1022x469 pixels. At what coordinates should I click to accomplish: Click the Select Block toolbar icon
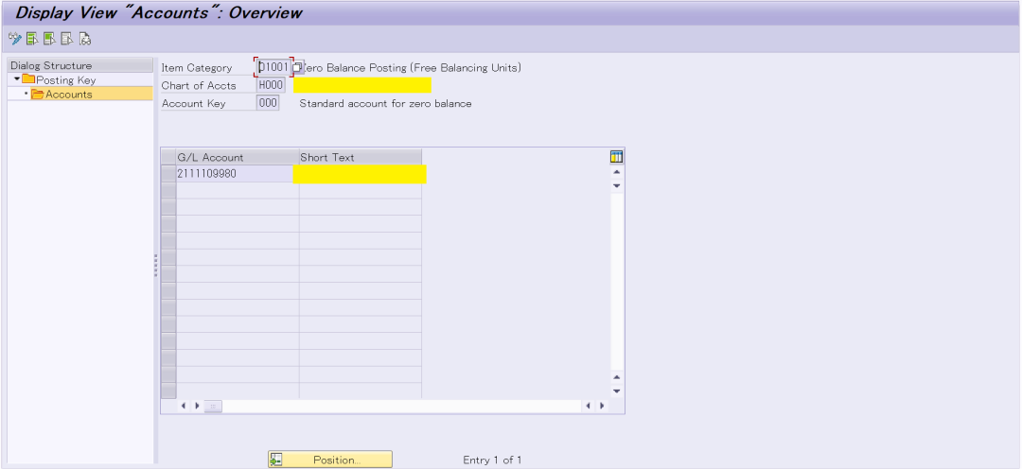49,39
